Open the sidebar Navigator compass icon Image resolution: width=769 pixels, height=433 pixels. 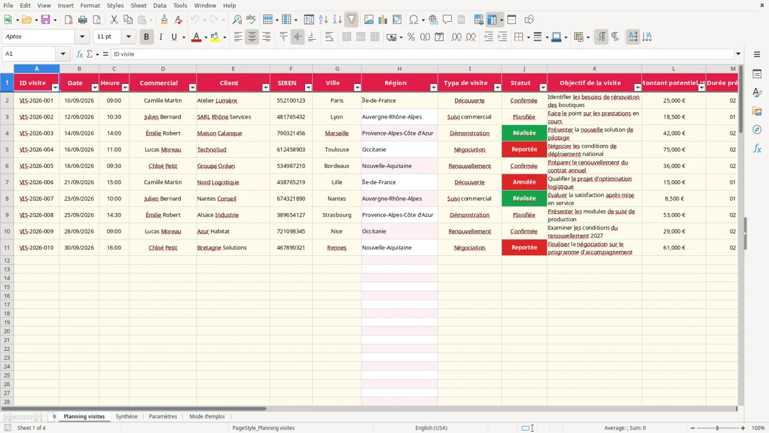click(757, 130)
